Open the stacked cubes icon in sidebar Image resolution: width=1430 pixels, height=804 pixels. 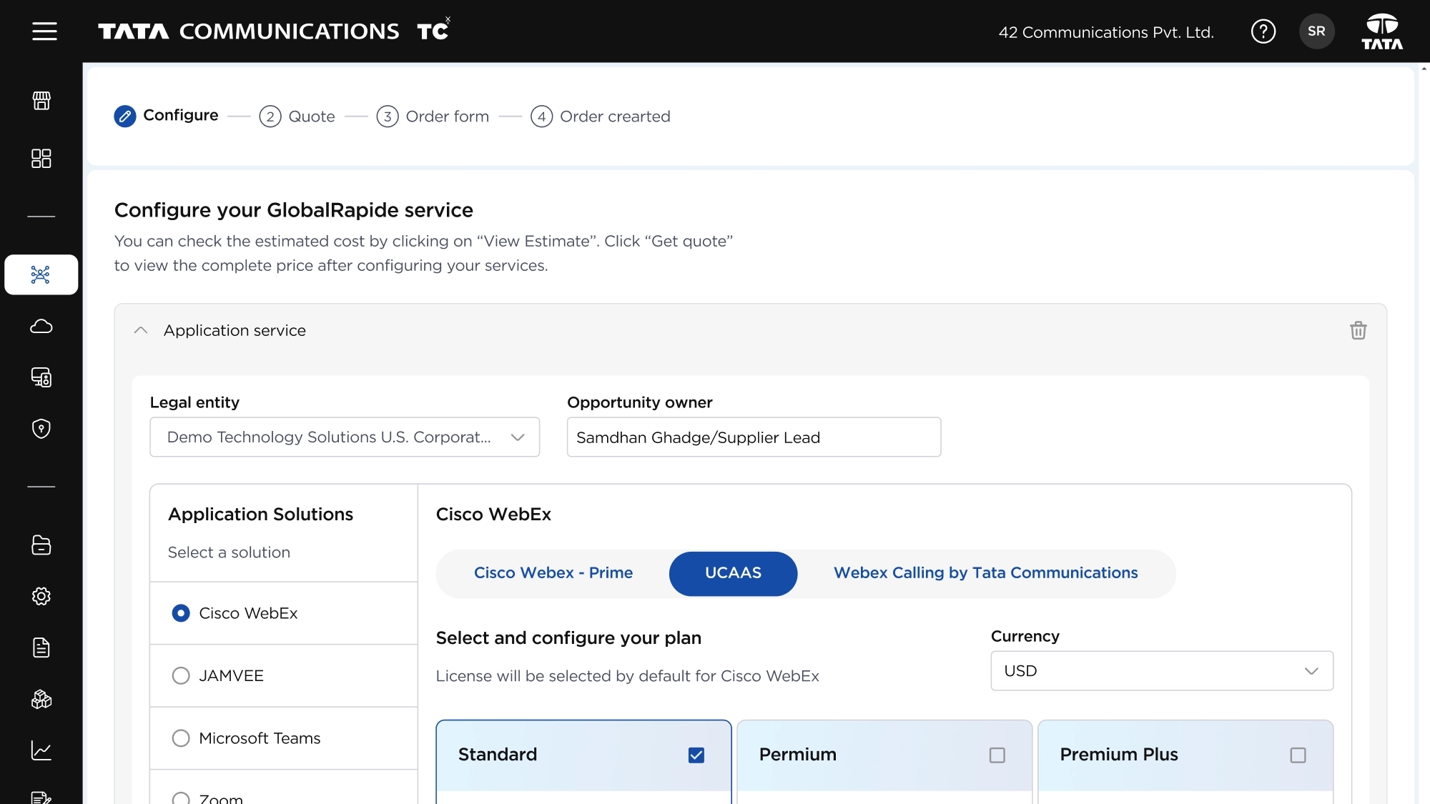point(41,699)
